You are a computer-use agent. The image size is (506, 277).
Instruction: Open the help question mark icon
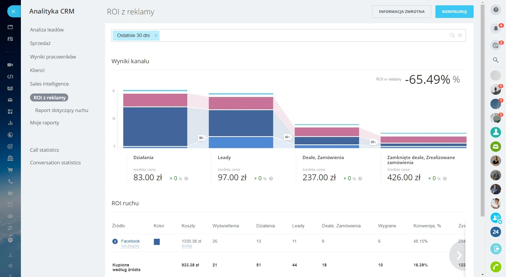pyautogui.click(x=496, y=10)
